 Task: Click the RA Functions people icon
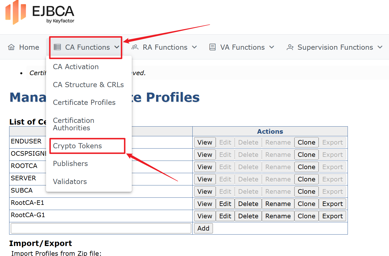[x=135, y=47]
